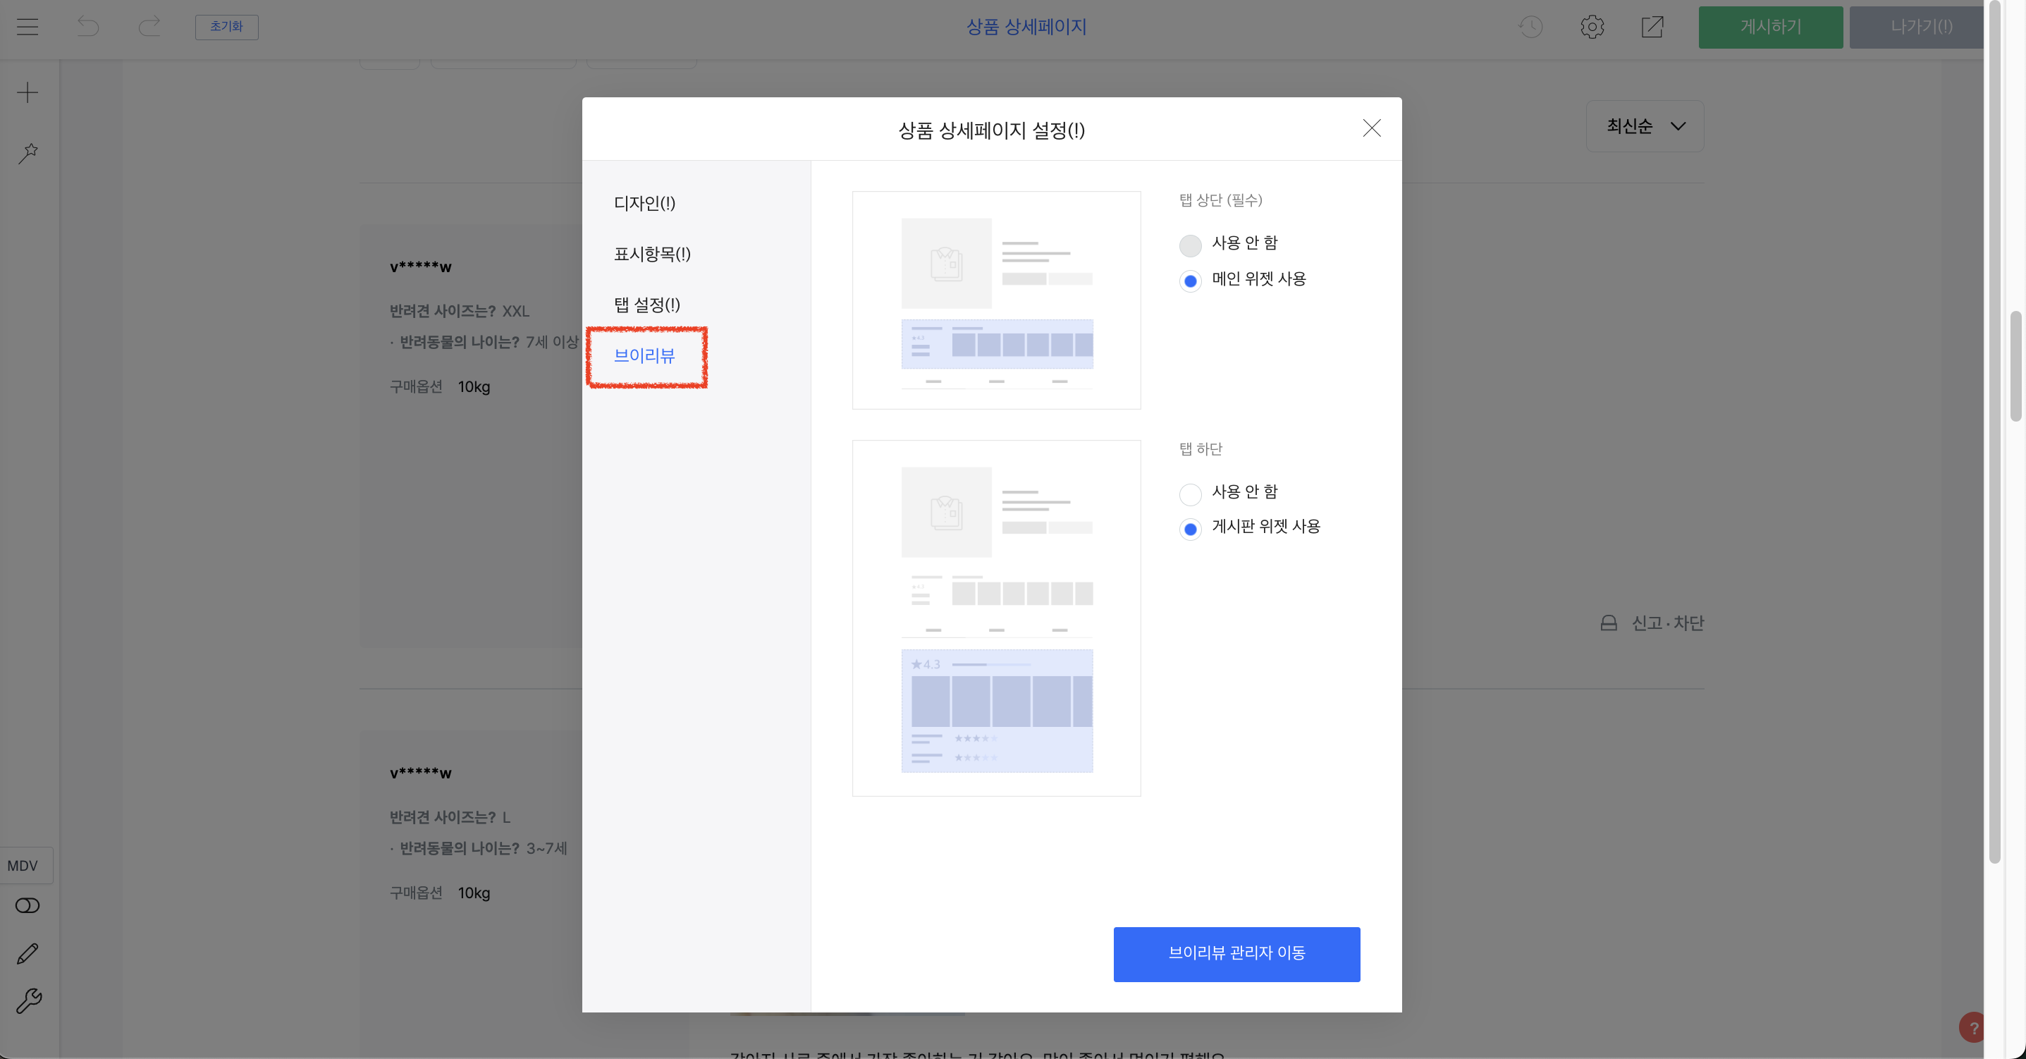Click the 탭 상단 widget preview thumbnail
Image resolution: width=2026 pixels, height=1059 pixels.
click(997, 300)
